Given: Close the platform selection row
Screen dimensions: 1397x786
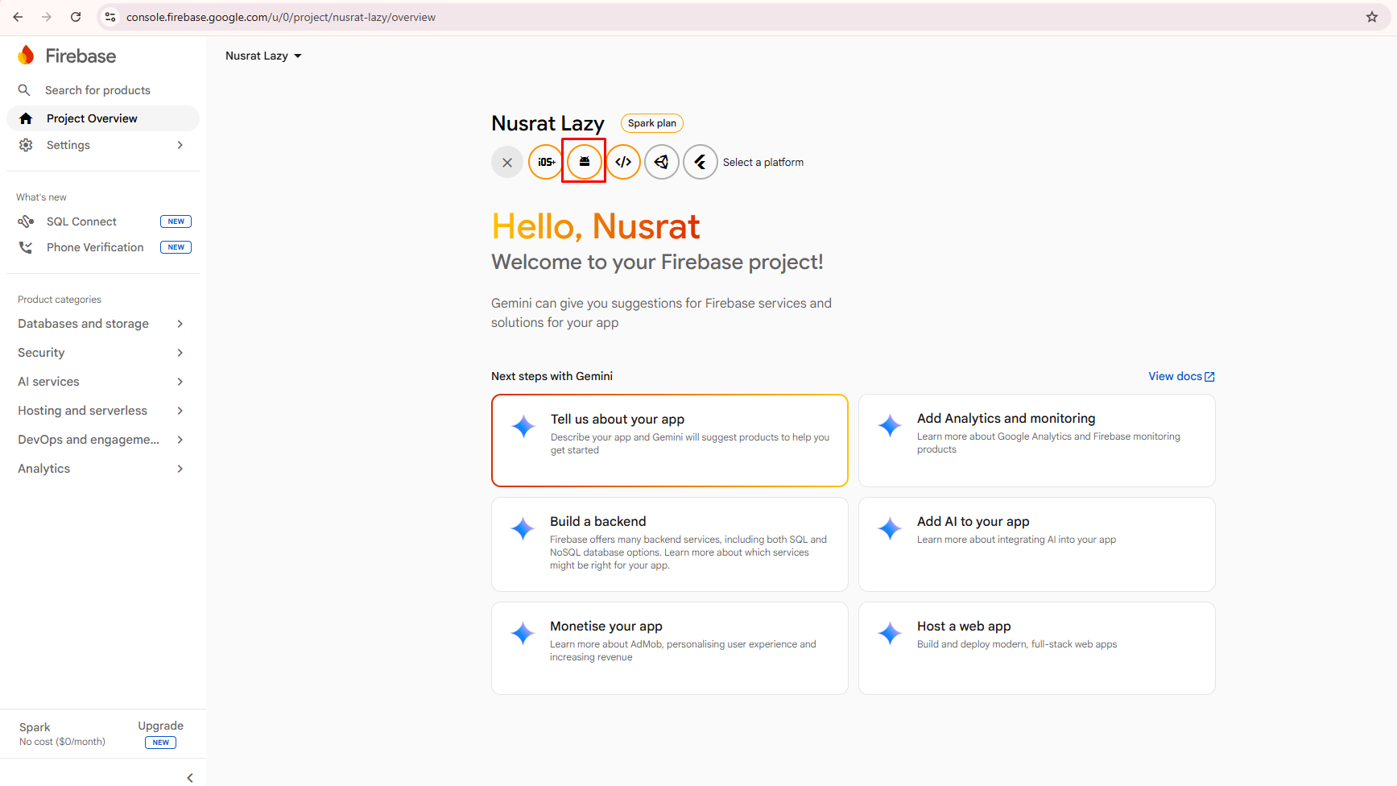Looking at the screenshot, I should point(507,162).
